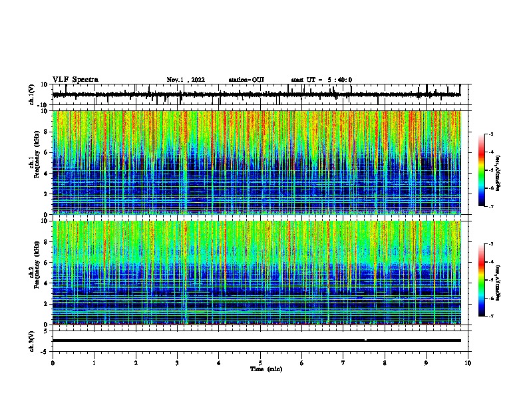This screenshot has width=527, height=407.
Task: Click the 'station=OUI' label
Action: tap(246, 80)
